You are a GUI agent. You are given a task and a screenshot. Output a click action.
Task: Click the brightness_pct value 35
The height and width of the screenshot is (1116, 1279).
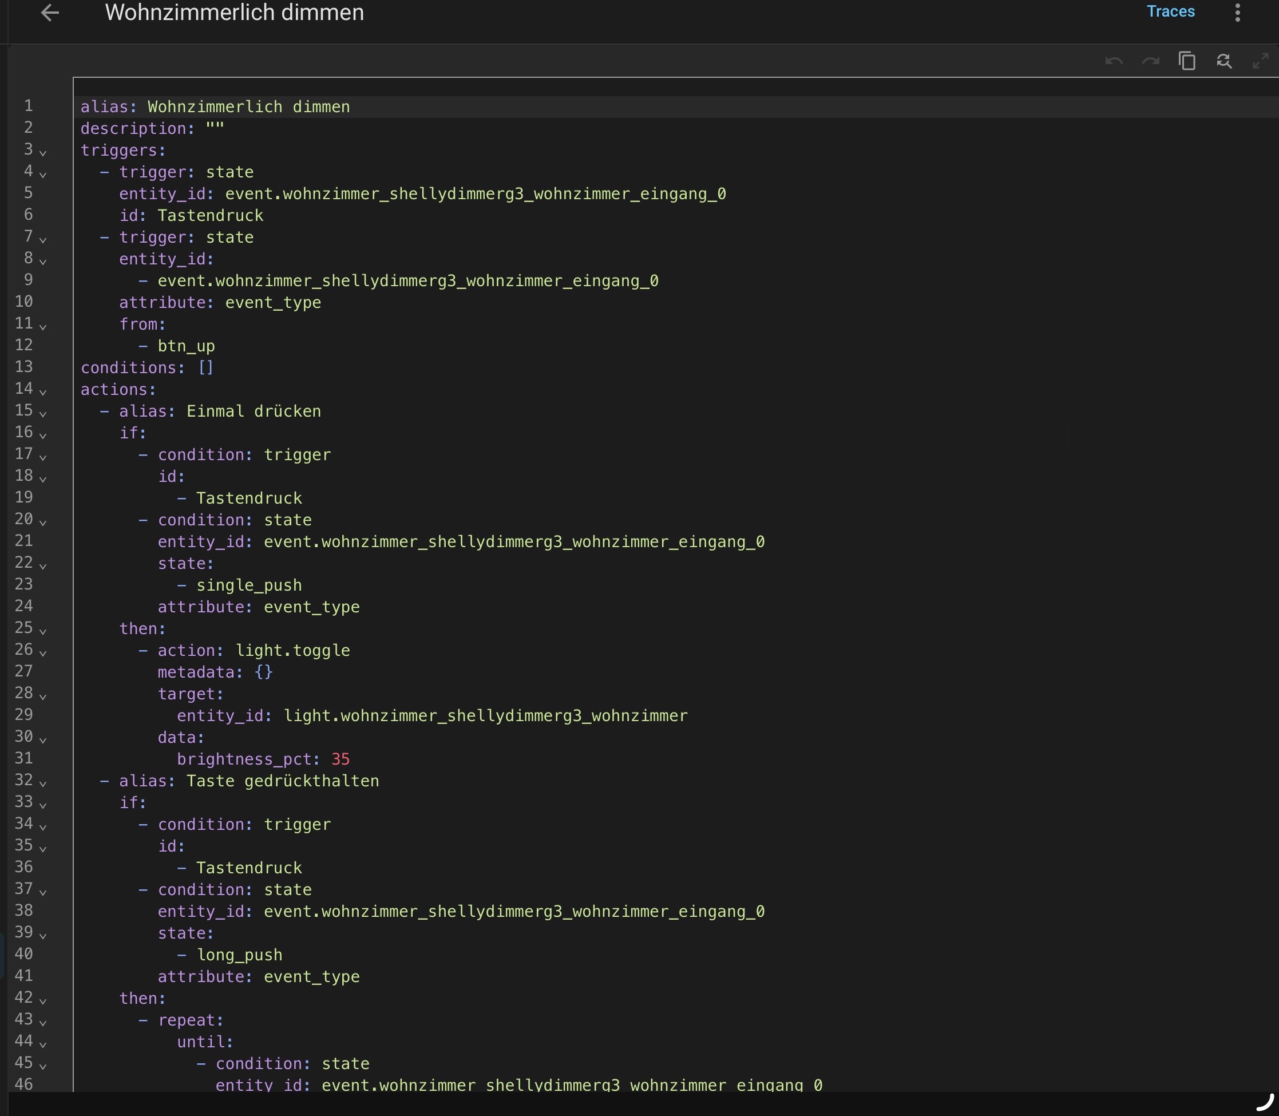tap(340, 759)
